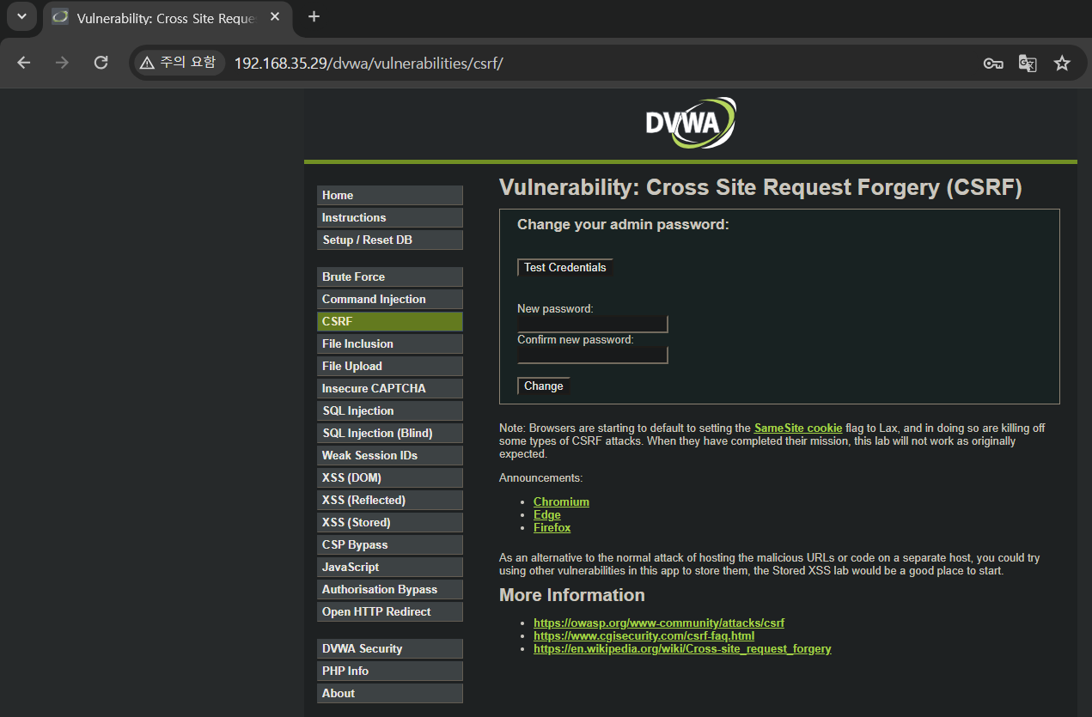Open the Instructions menu item
This screenshot has width=1092, height=717.
tap(389, 218)
